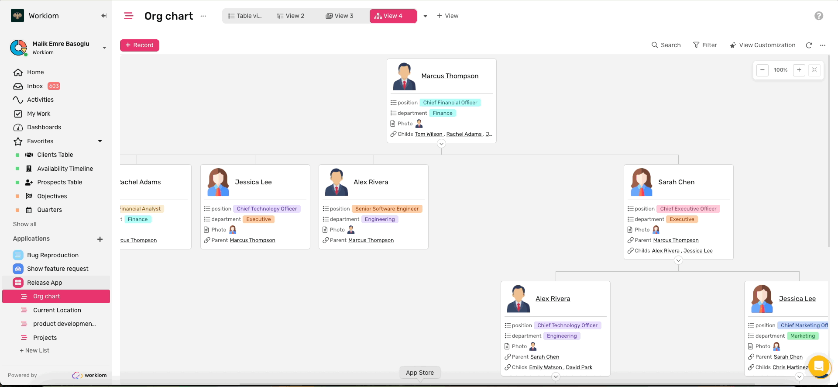The image size is (838, 387).
Task: Switch to View 3 tab
Action: (x=340, y=16)
